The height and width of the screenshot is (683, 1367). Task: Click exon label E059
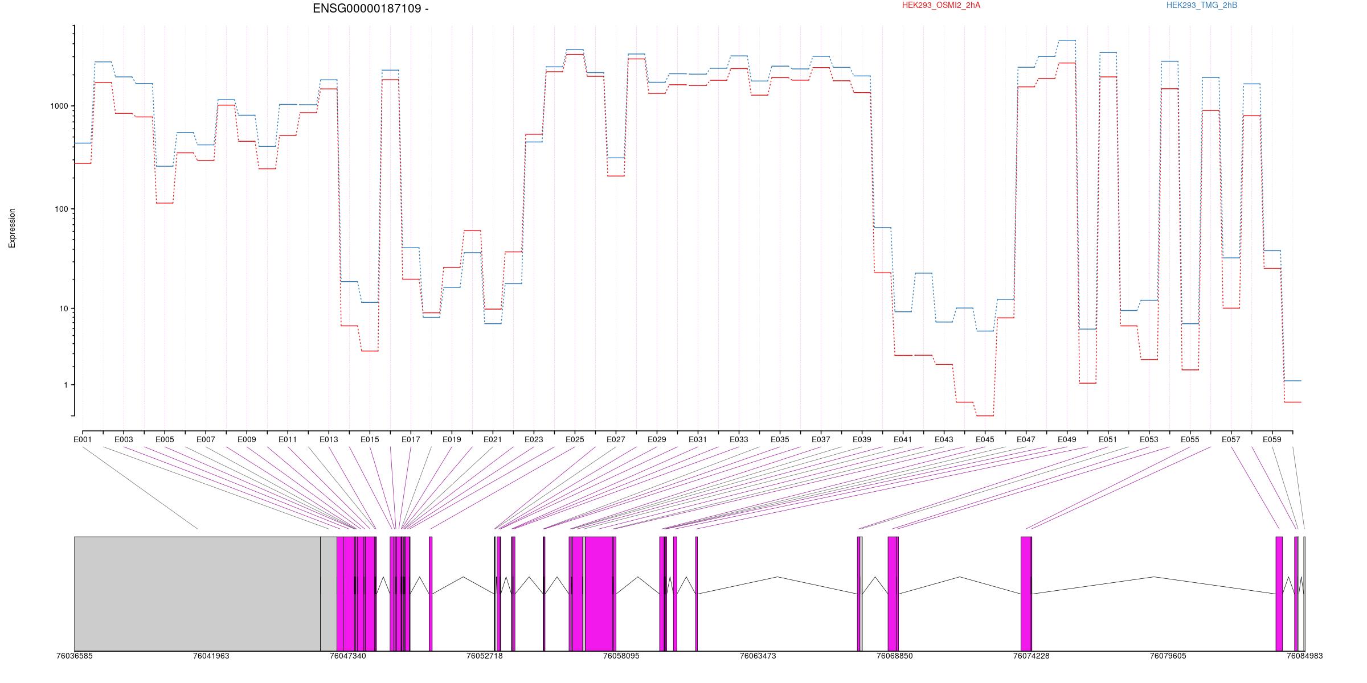1272,439
